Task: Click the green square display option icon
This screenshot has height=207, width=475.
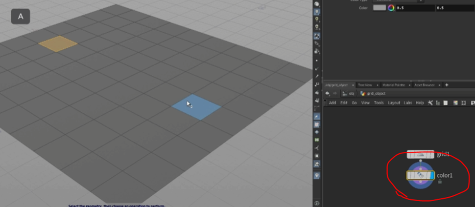Action: coord(317,140)
